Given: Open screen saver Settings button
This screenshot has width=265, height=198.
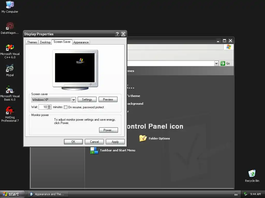Looking at the screenshot, I should click(87, 100).
